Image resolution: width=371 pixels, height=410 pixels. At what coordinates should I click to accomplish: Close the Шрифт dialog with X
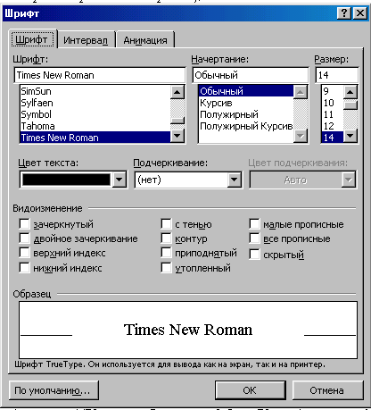click(x=360, y=13)
